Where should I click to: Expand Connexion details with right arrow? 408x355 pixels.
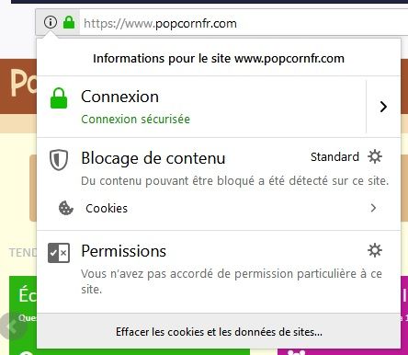click(383, 107)
